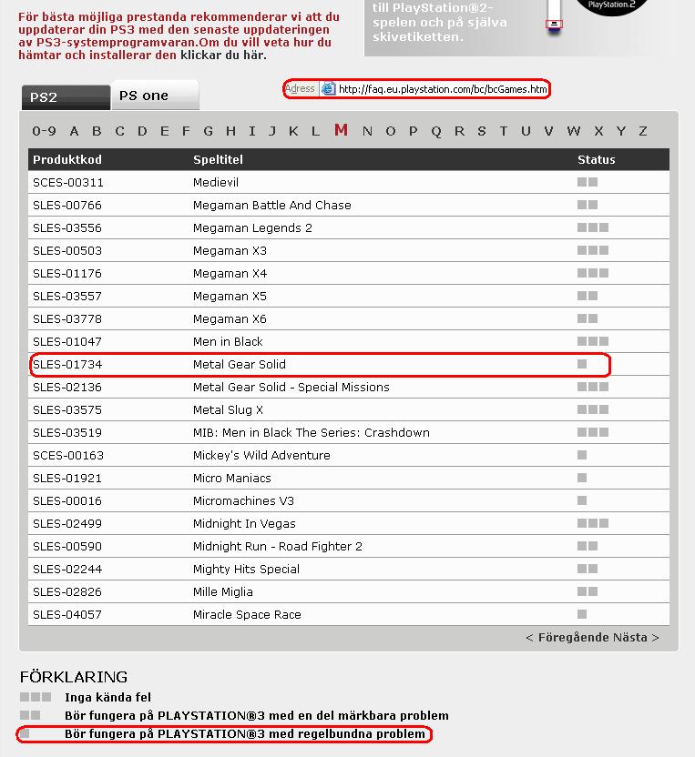Select letter E in alphabet index
The height and width of the screenshot is (757, 695).
165,131
